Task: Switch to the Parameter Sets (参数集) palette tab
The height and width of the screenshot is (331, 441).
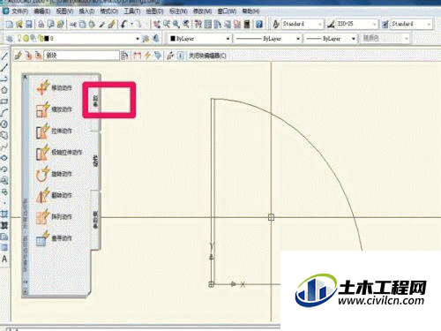Action: click(x=95, y=220)
